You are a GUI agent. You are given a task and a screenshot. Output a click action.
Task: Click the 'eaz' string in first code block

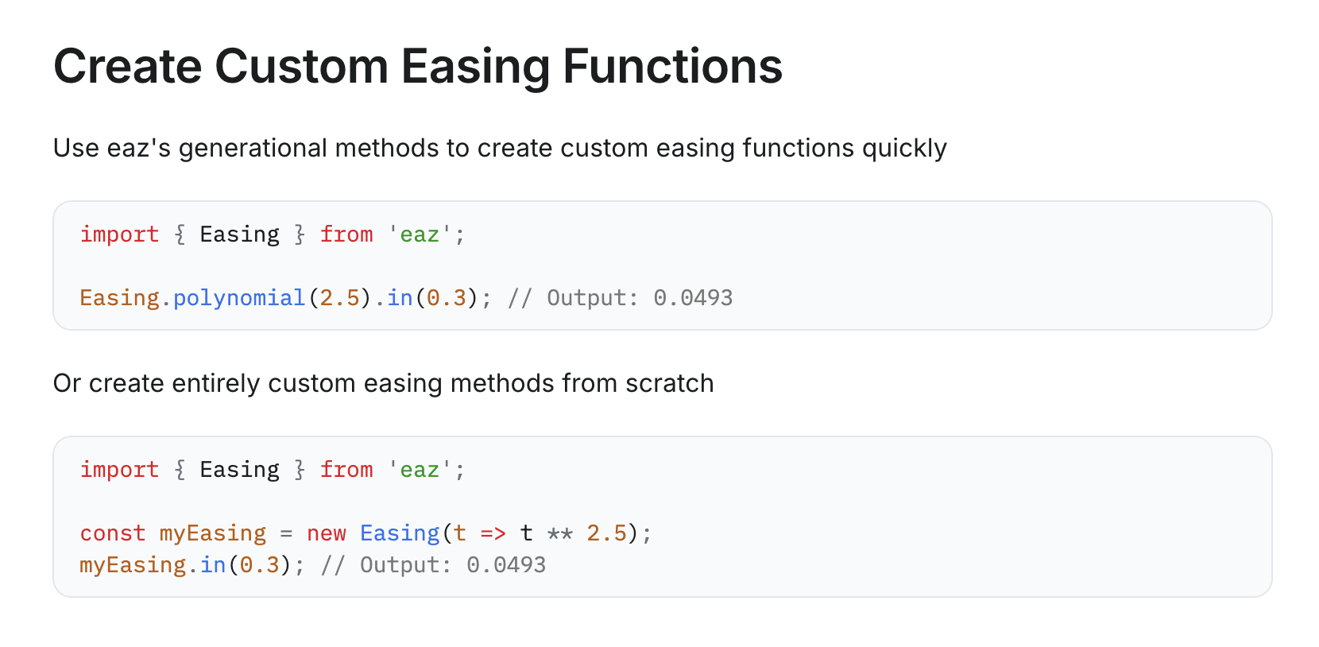420,234
